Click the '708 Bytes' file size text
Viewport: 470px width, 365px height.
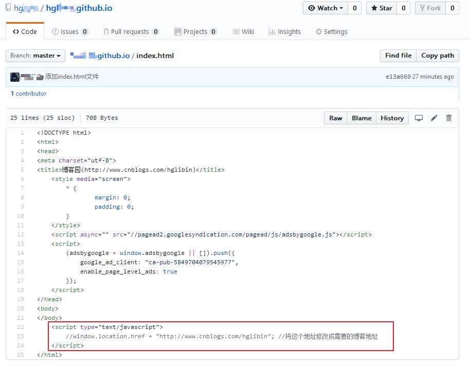pos(102,118)
